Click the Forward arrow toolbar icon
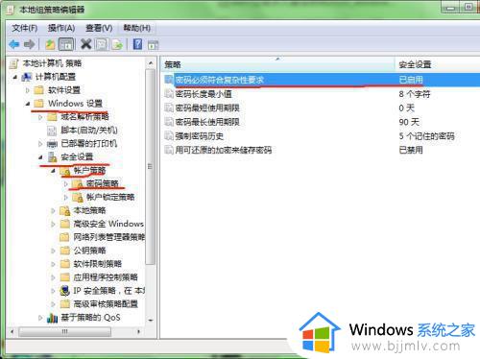The height and width of the screenshot is (359, 480). tap(30, 44)
